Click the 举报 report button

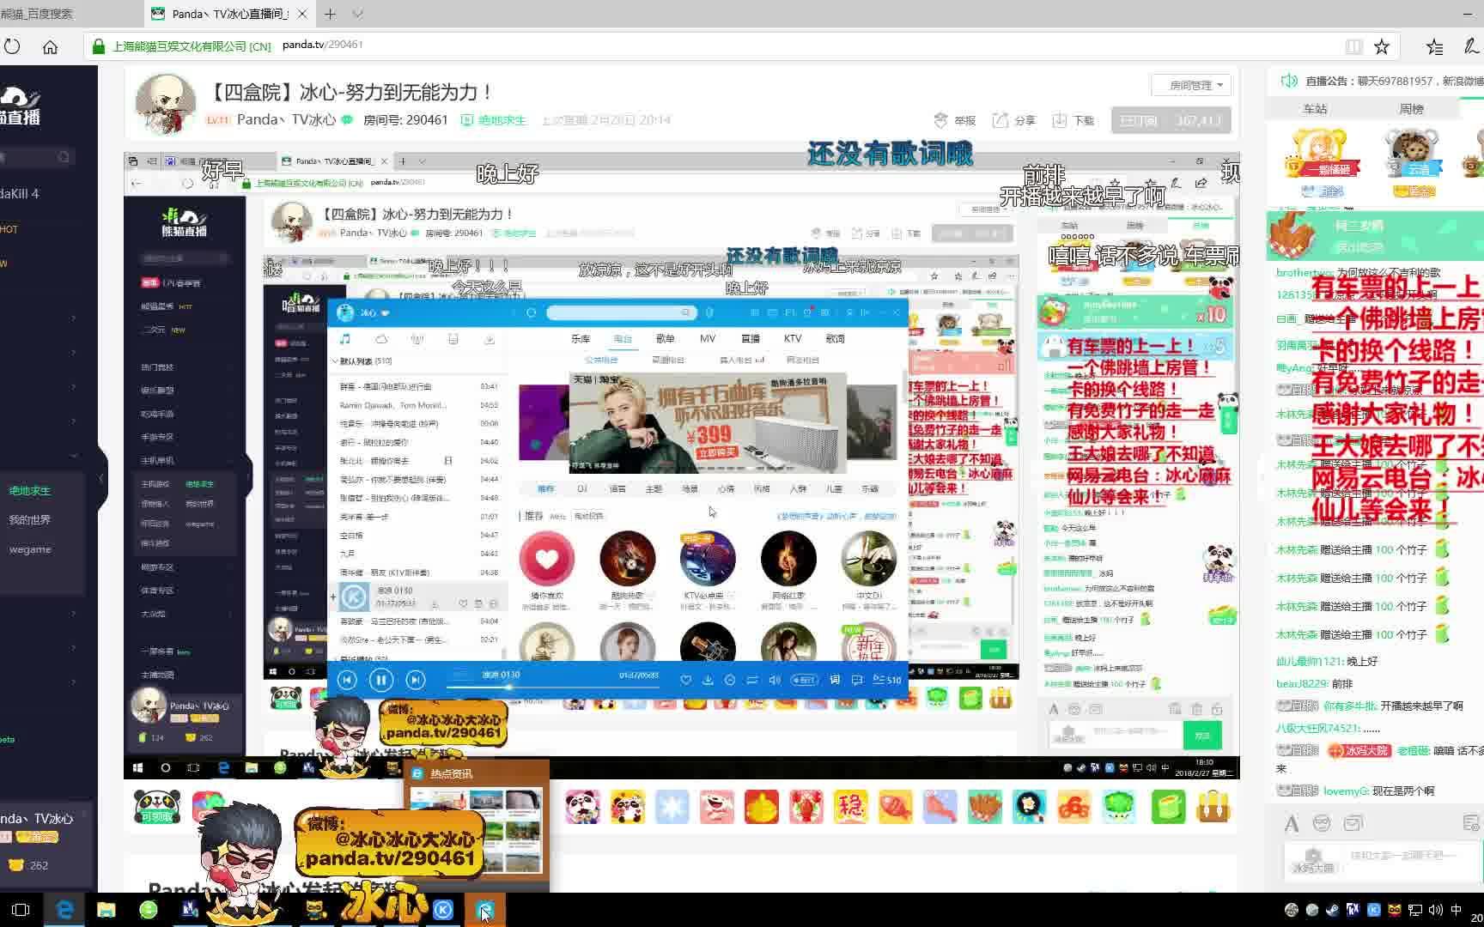click(x=955, y=120)
